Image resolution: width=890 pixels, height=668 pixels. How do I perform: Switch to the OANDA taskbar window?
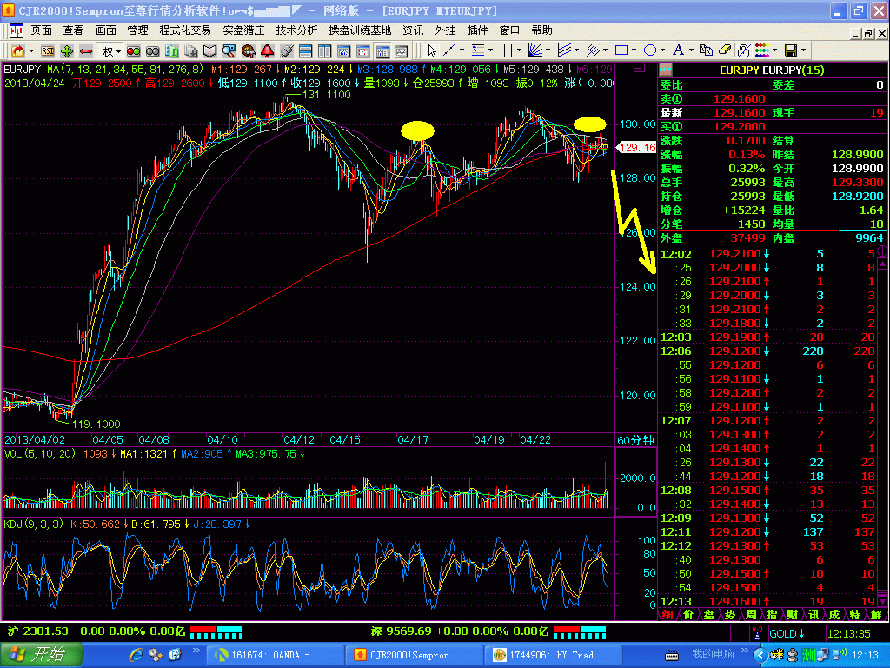(274, 655)
